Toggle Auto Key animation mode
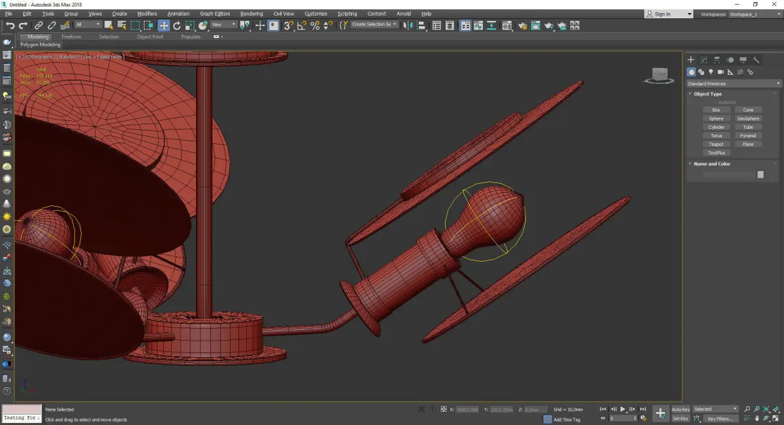This screenshot has width=784, height=425. [680, 409]
